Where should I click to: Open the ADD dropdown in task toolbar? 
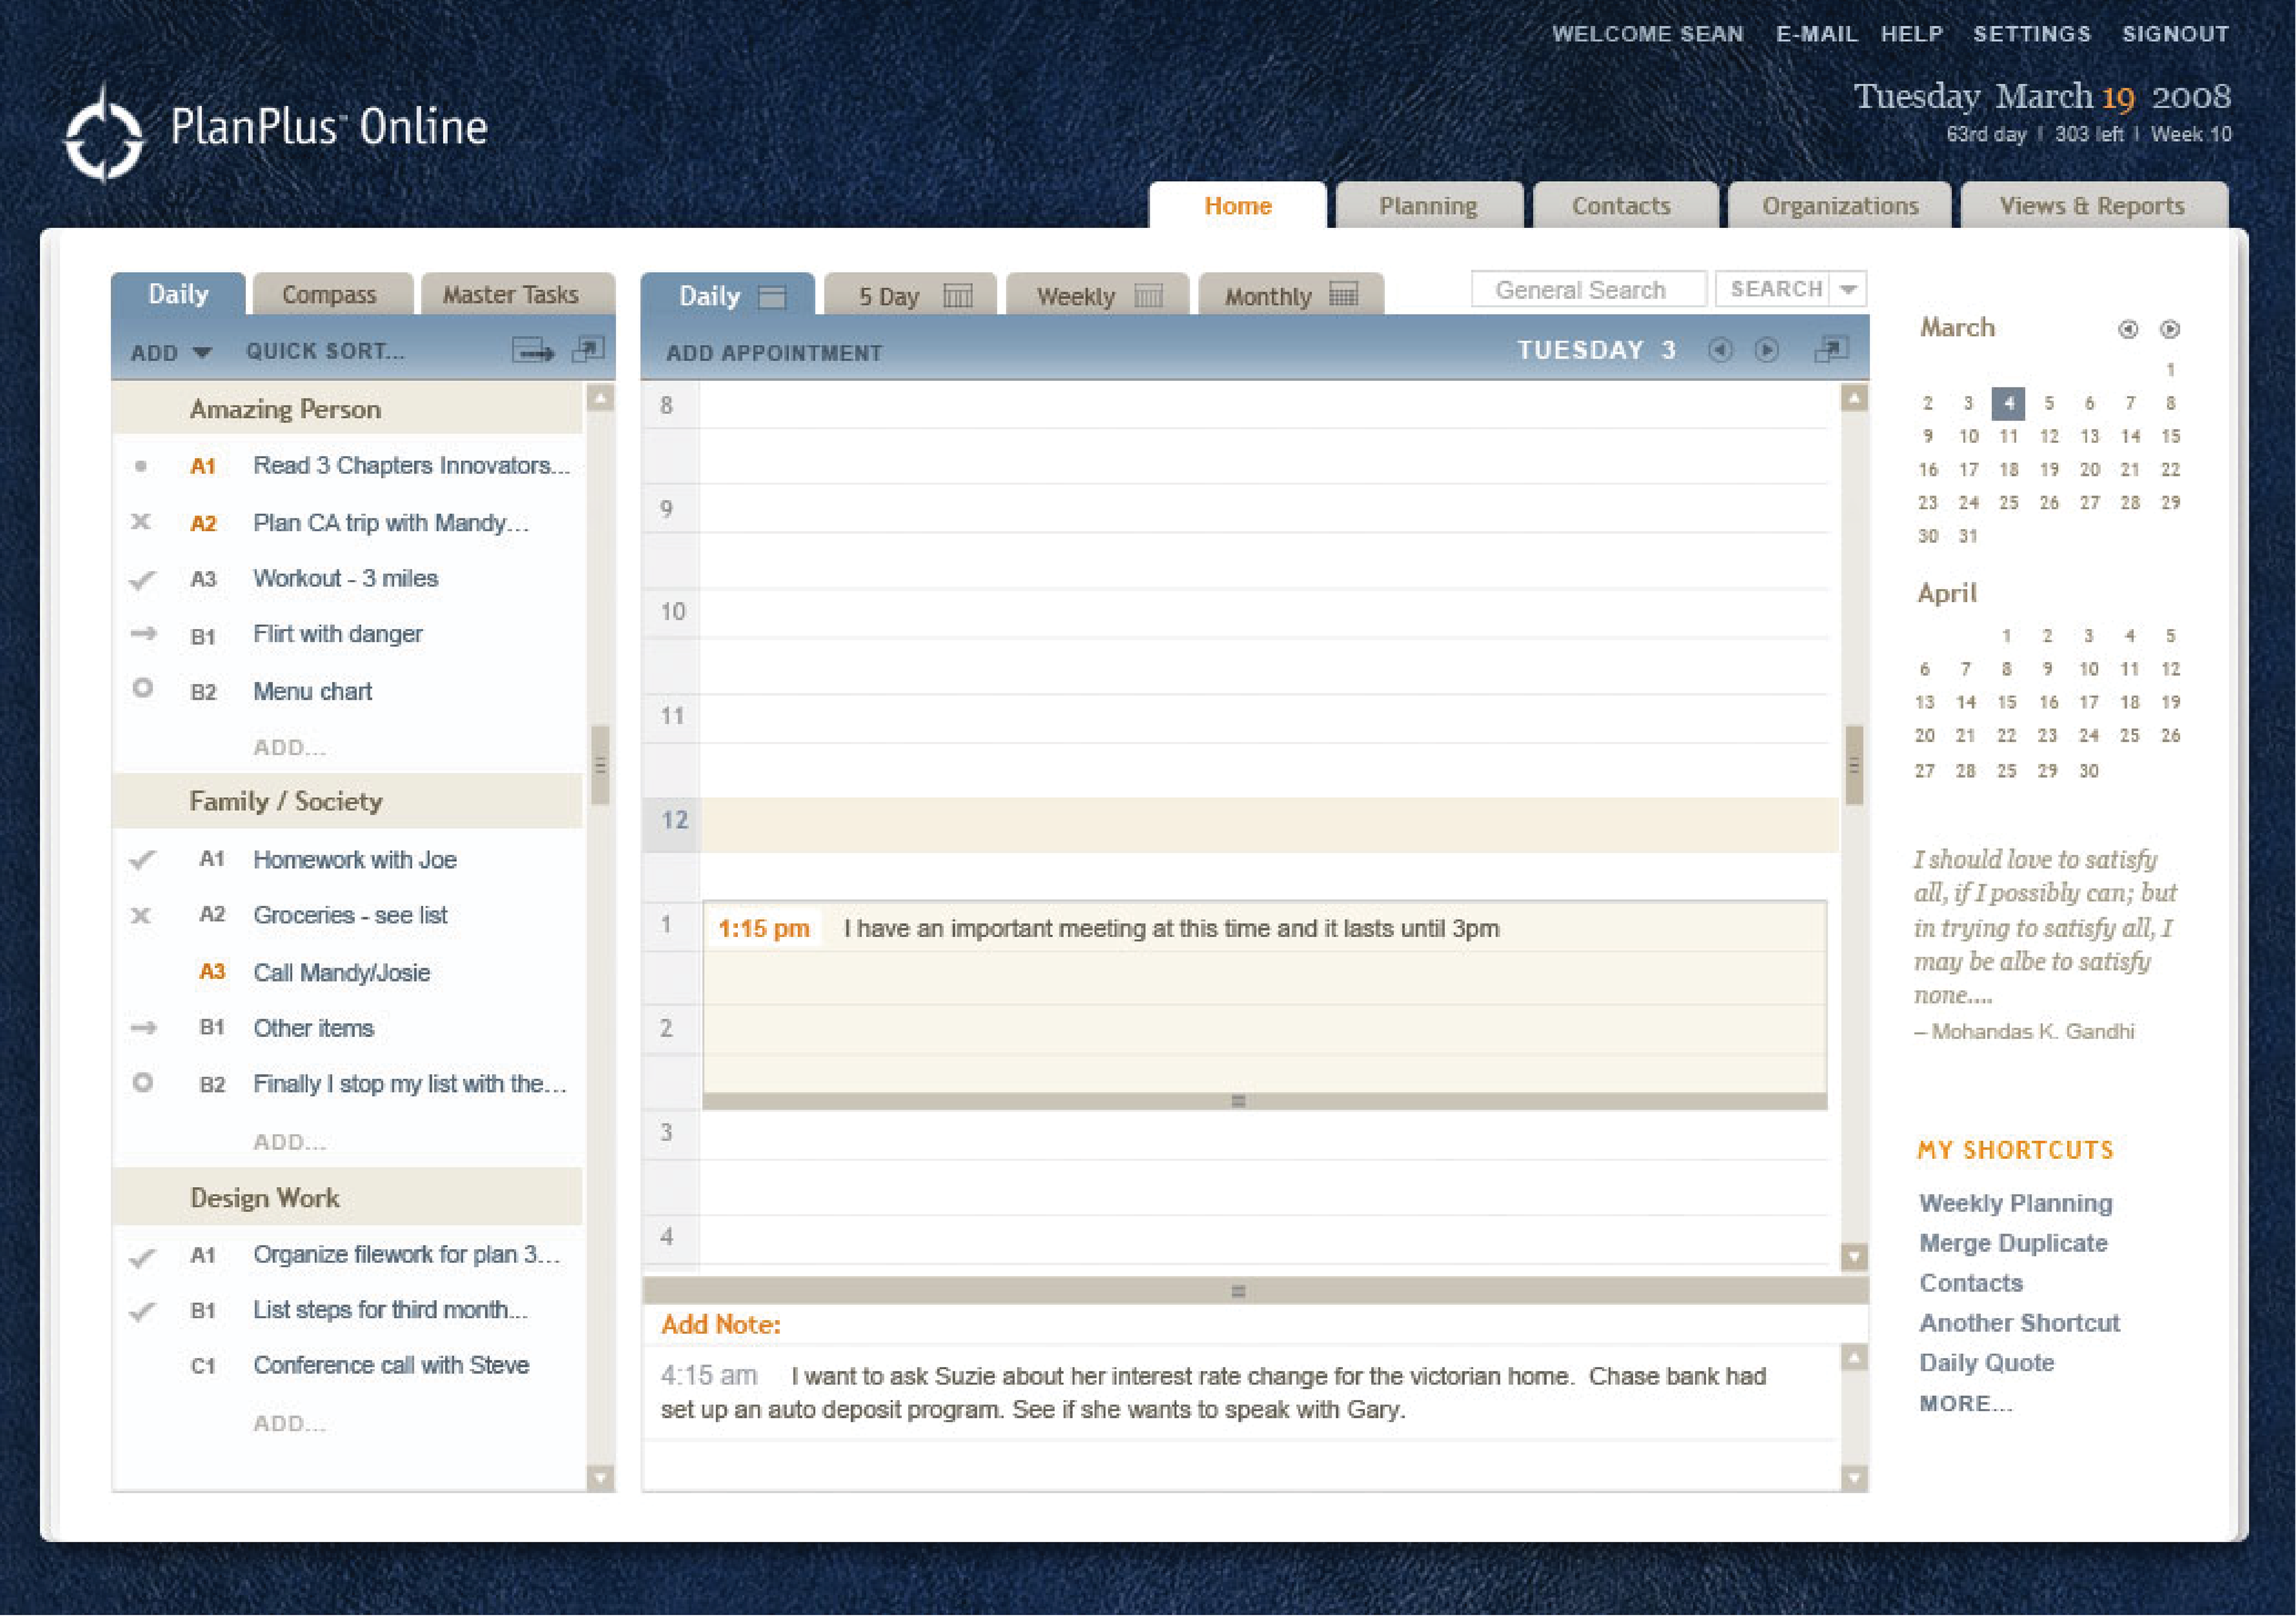pos(171,353)
